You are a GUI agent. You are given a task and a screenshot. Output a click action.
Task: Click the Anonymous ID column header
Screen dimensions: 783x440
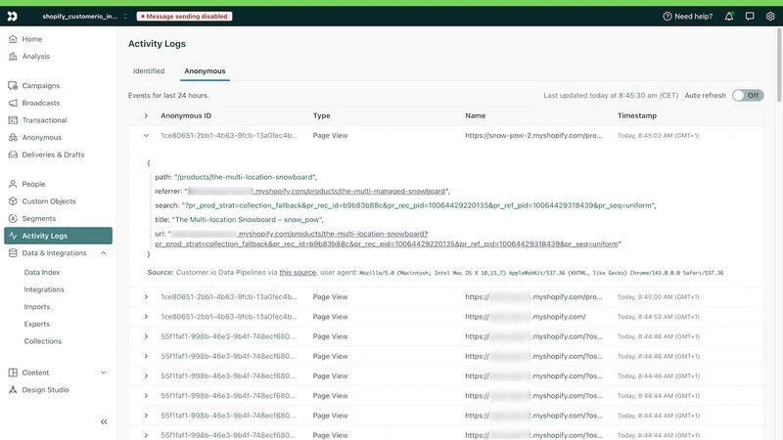click(186, 115)
